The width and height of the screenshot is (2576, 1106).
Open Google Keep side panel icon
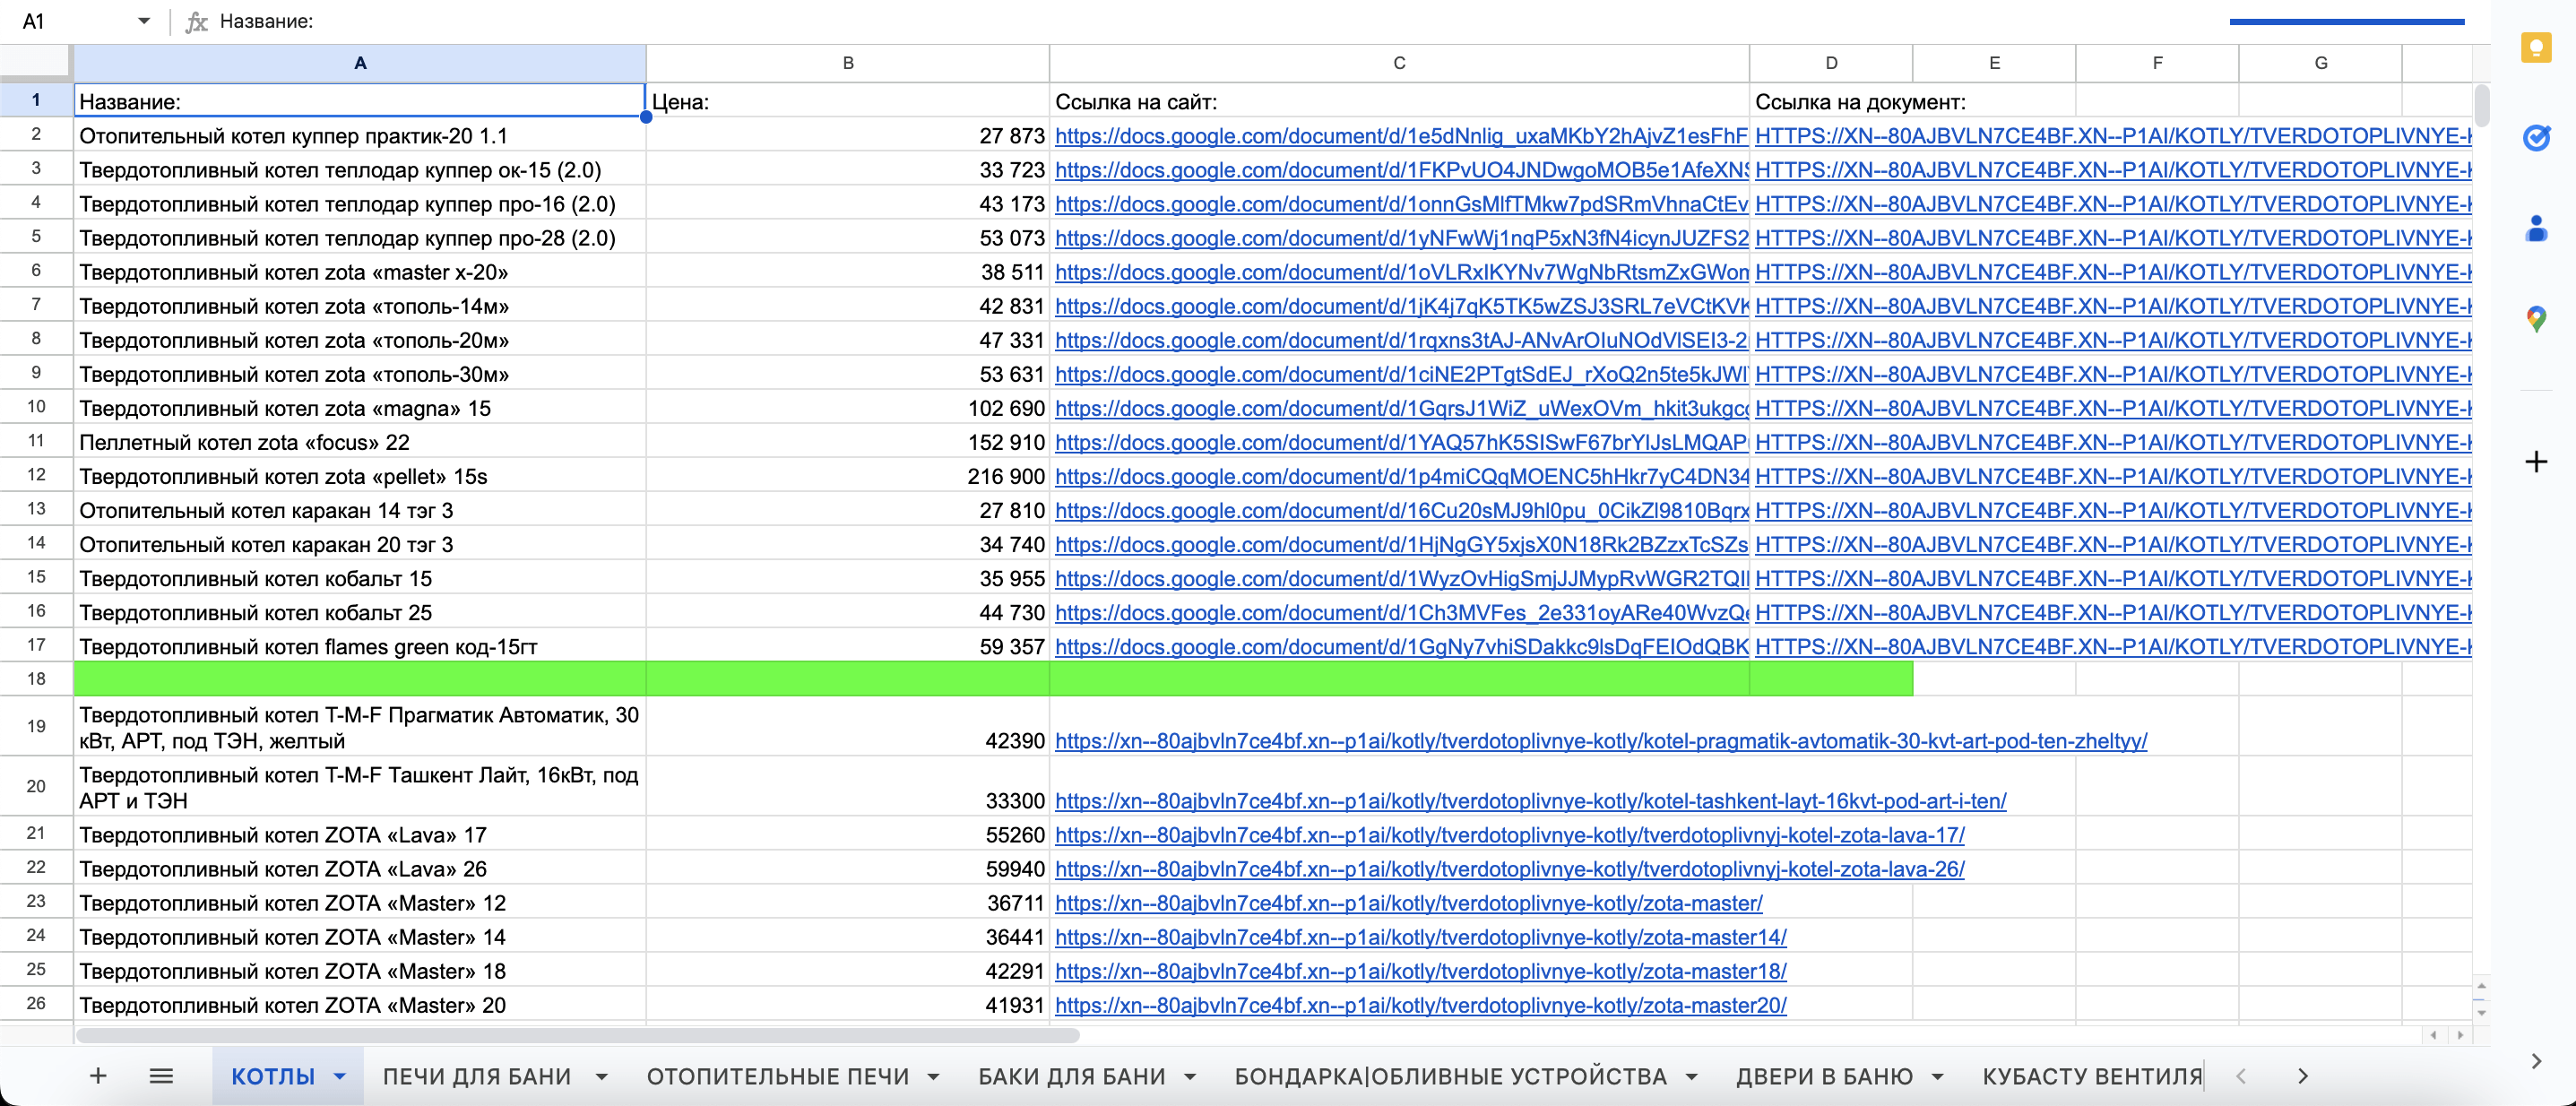2535,47
